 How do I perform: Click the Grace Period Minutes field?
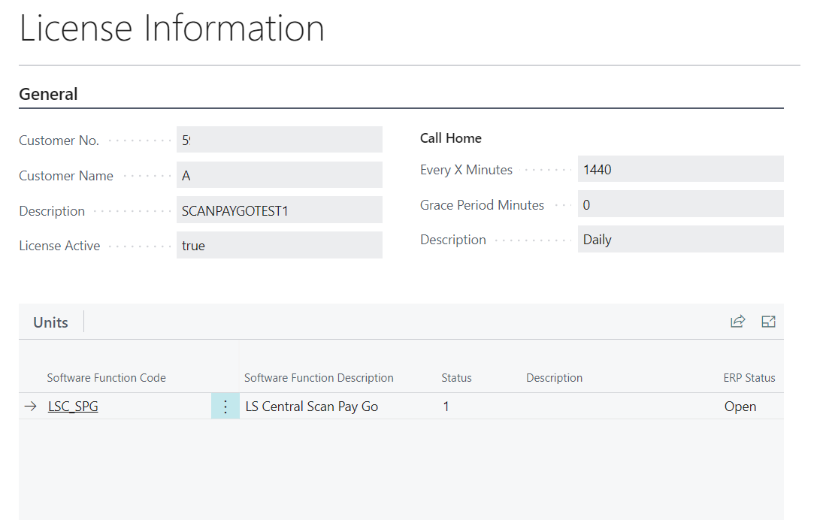click(680, 204)
